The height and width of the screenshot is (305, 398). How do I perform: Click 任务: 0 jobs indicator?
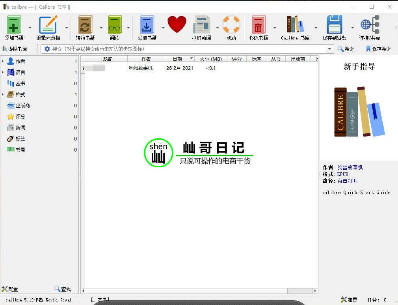click(x=377, y=299)
